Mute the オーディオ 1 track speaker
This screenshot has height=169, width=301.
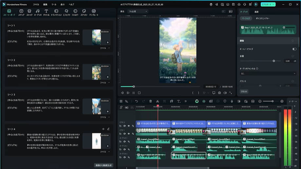tap(124, 142)
